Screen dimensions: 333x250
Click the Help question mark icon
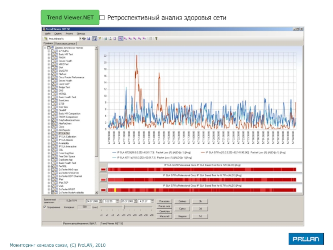click(x=156, y=38)
